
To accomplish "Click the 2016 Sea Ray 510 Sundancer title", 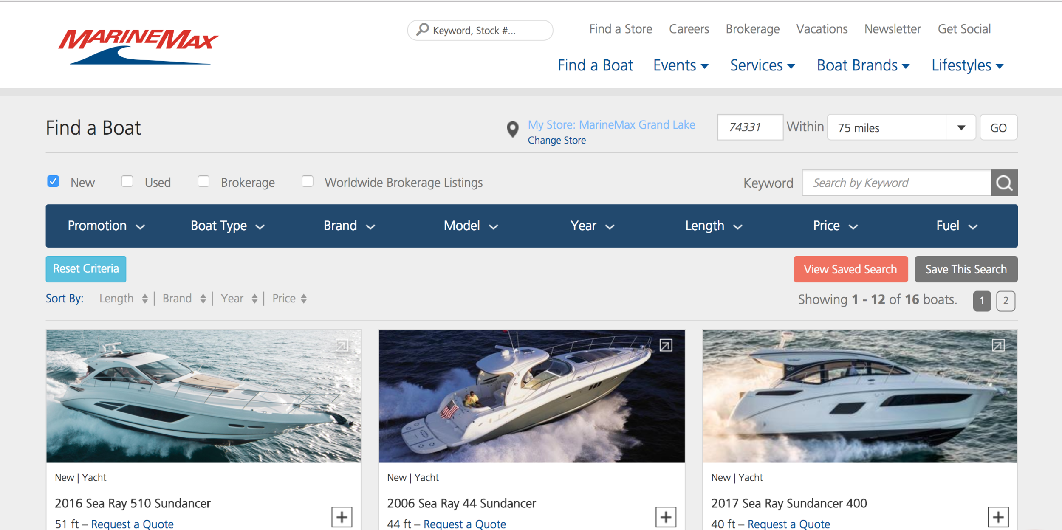I will click(x=133, y=503).
